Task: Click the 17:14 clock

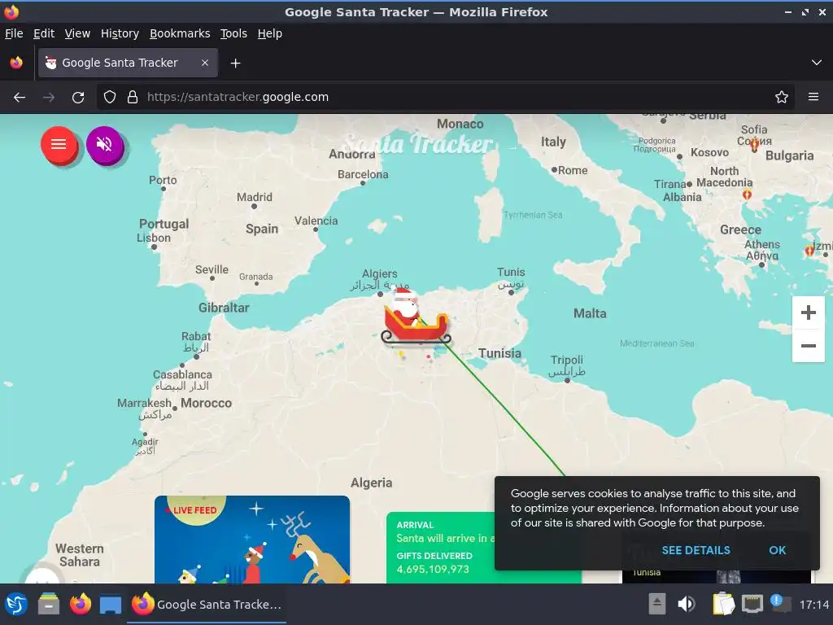Action: pyautogui.click(x=813, y=605)
